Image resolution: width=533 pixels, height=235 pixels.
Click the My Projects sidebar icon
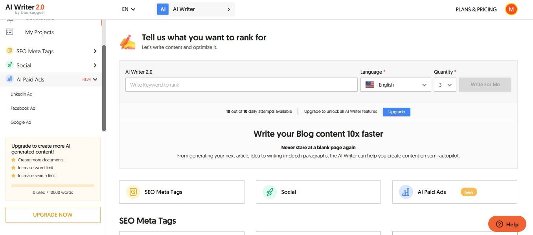tap(9, 32)
